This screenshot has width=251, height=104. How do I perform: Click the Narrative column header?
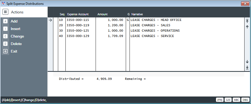(137, 14)
